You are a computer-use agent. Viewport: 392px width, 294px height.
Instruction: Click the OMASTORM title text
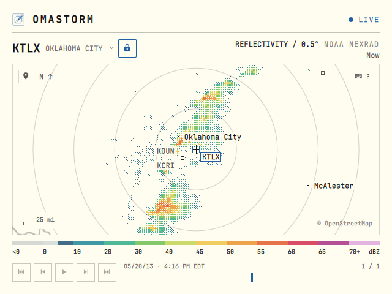pyautogui.click(x=63, y=19)
